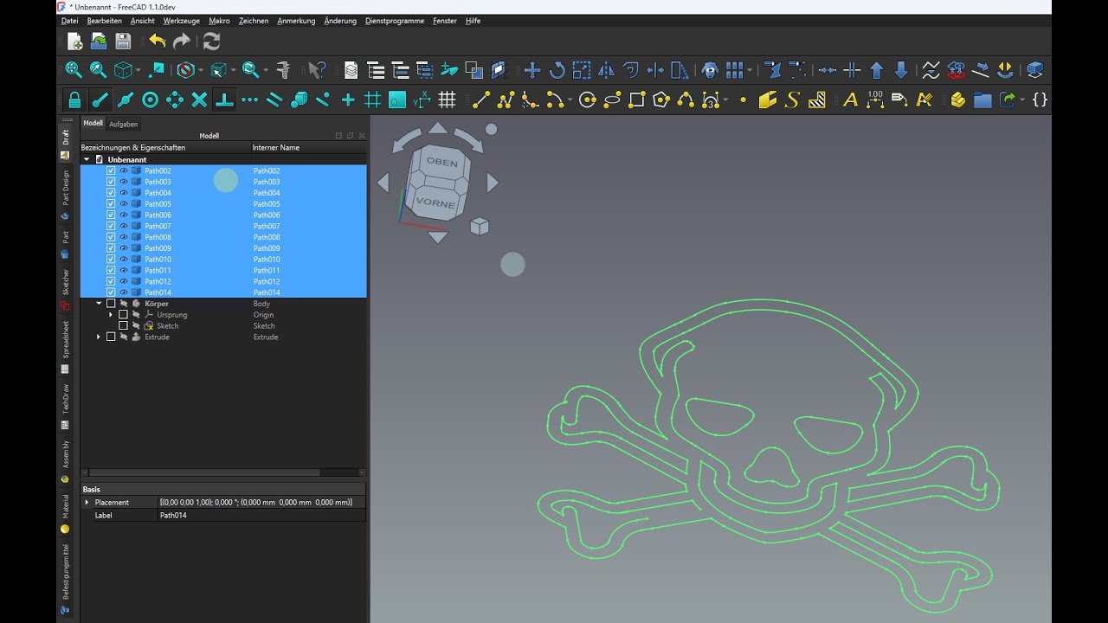
Task: Check the Körper checkbox
Action: 111,304
